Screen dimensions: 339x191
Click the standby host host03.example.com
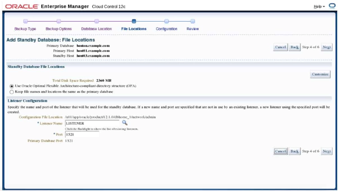(93, 55)
